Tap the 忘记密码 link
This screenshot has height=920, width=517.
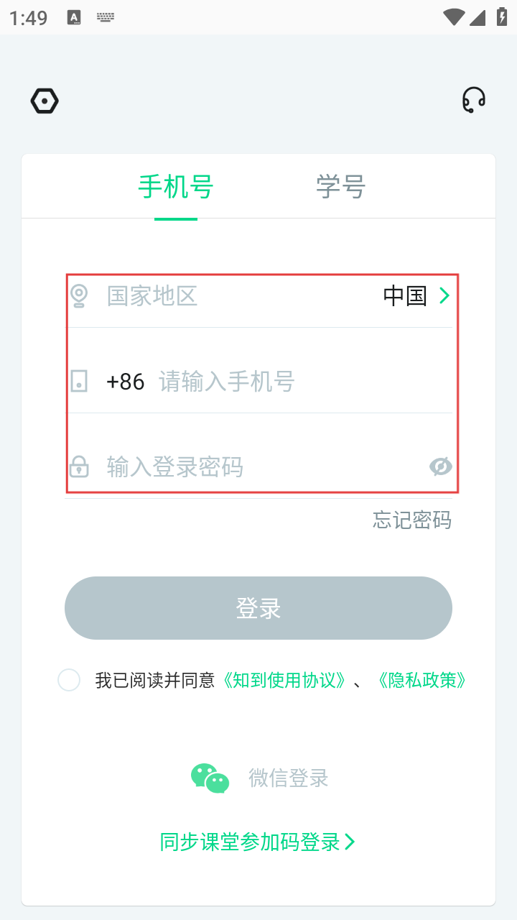click(411, 520)
